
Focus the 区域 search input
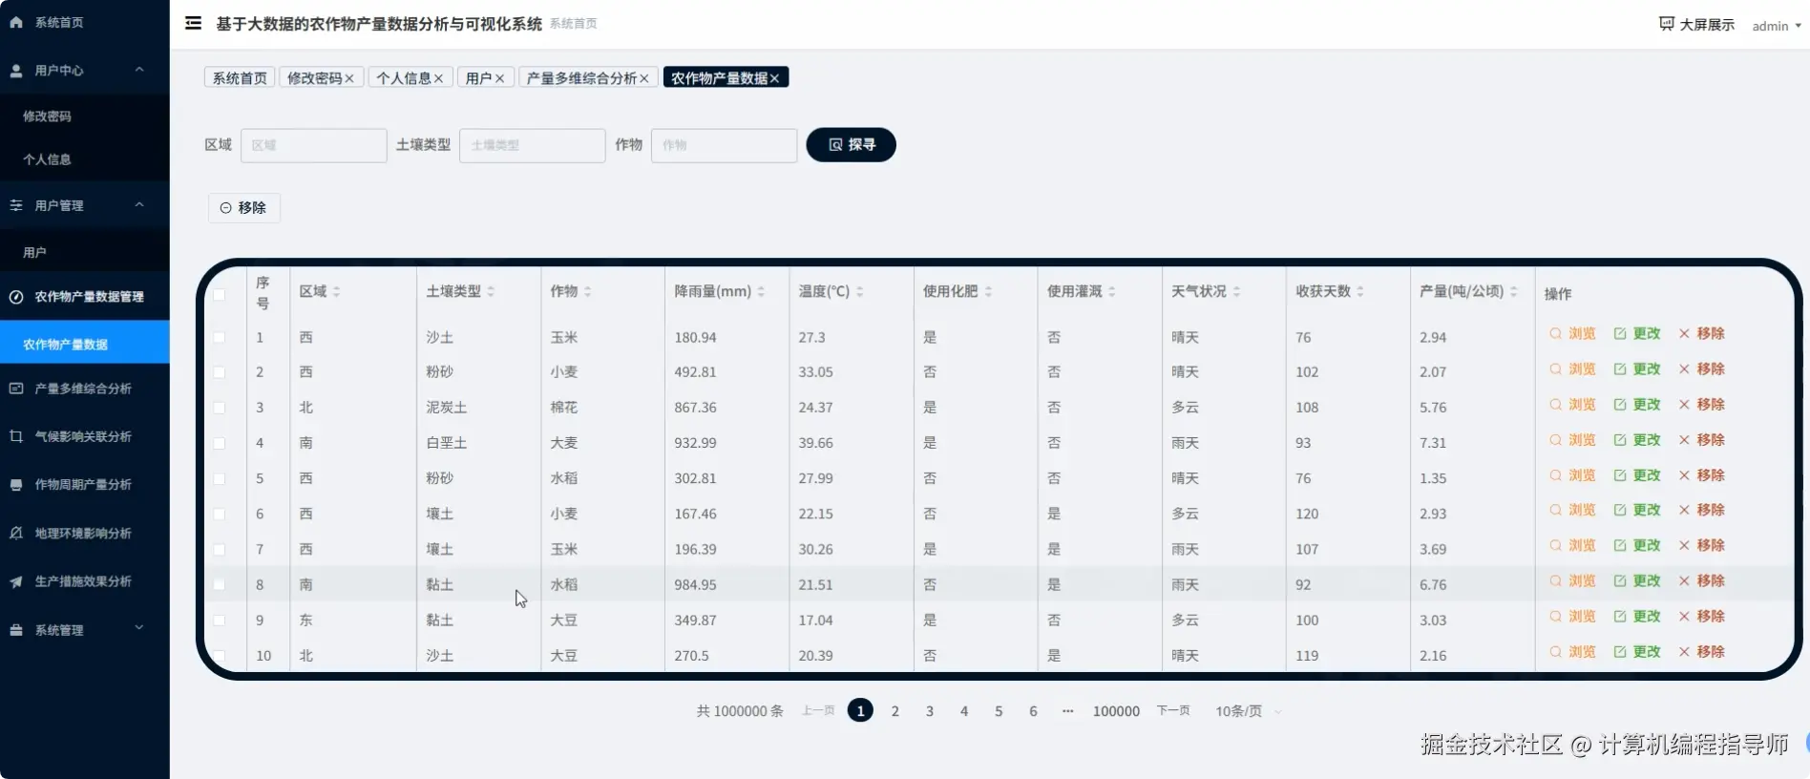tap(314, 145)
